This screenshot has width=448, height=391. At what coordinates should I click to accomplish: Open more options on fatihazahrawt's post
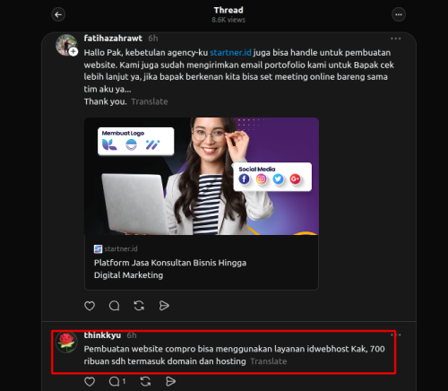coord(396,39)
